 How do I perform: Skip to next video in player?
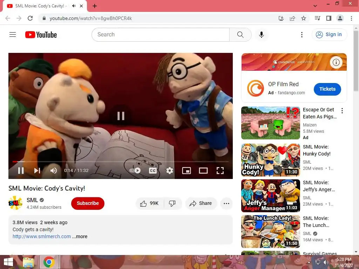[x=37, y=171]
